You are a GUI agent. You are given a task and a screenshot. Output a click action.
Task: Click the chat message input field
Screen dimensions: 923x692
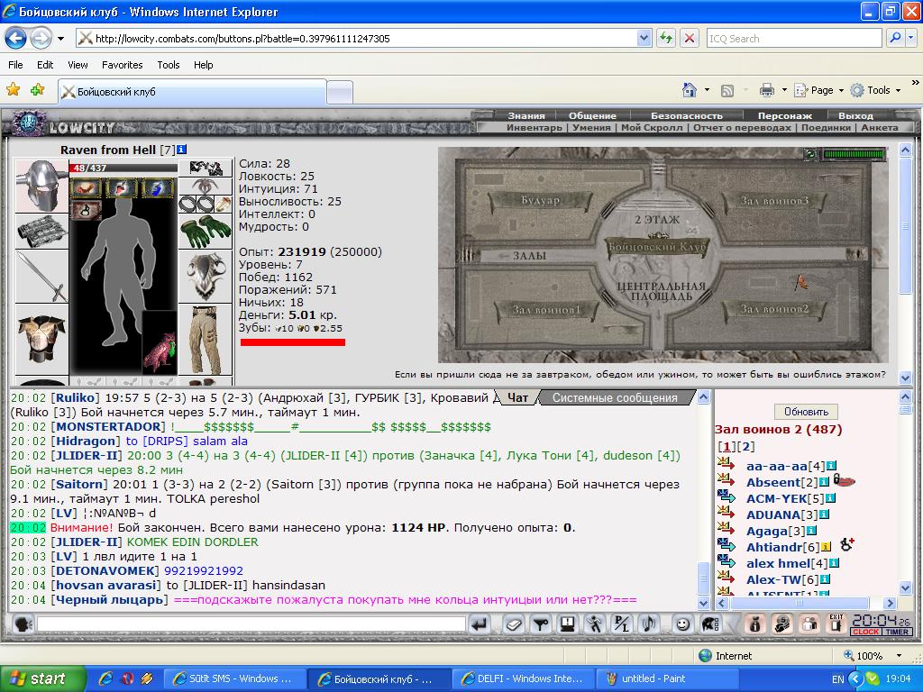click(251, 624)
